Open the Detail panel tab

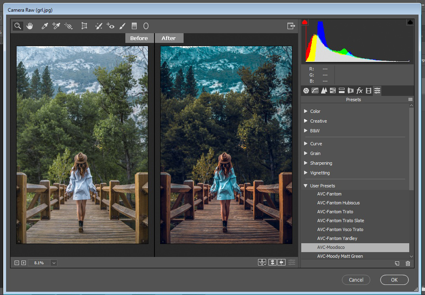tap(324, 91)
